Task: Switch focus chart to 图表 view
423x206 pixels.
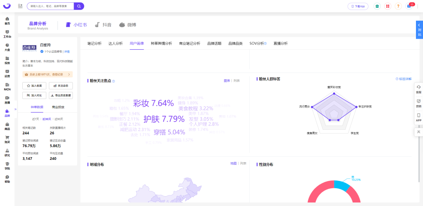Action: click(227, 81)
